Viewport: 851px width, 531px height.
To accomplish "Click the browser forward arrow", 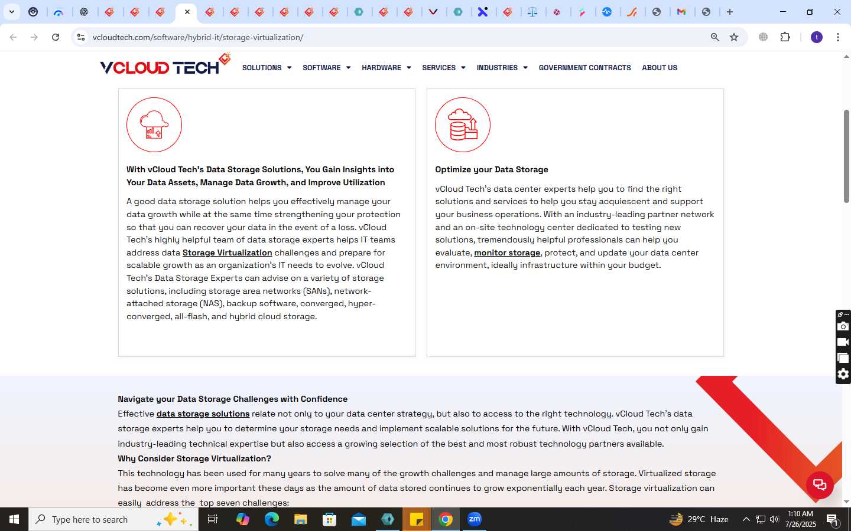I will [34, 37].
